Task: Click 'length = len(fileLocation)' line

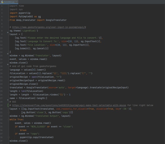Action: coord(26,91)
